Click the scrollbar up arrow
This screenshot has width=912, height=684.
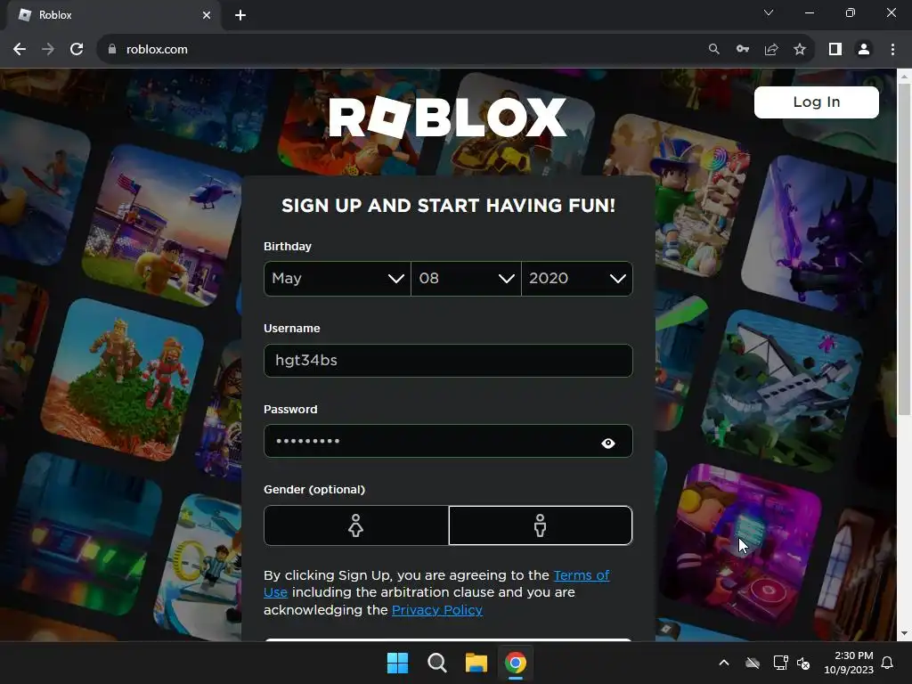pyautogui.click(x=904, y=77)
